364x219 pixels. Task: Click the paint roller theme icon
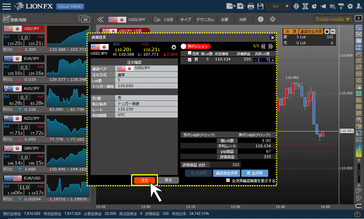point(341,6)
